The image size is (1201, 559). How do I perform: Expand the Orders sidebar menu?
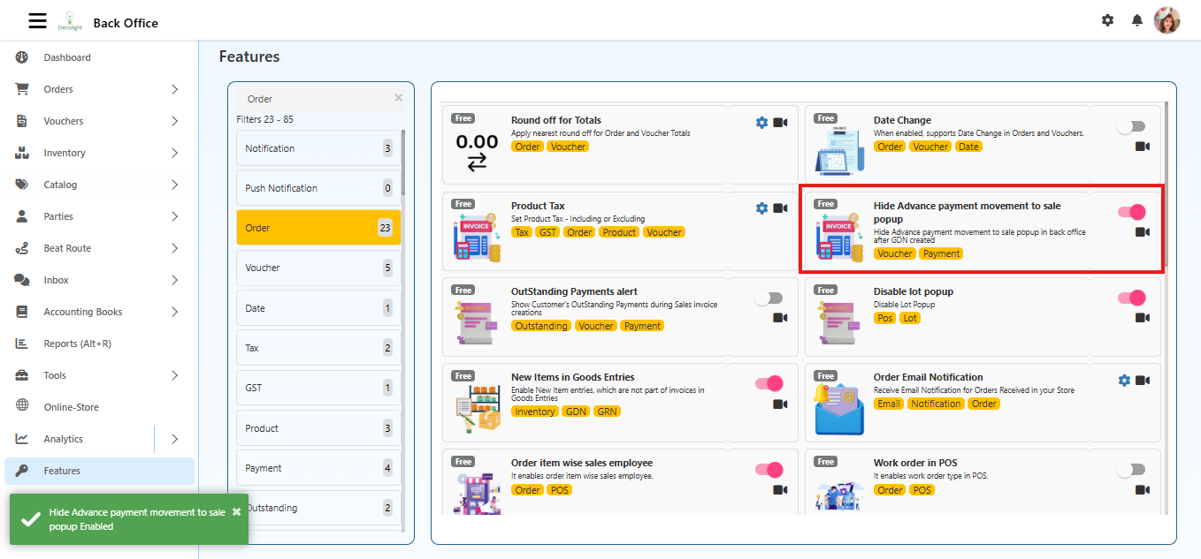tap(174, 89)
